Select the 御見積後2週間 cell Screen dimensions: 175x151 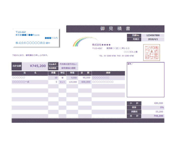click(x=68, y=68)
